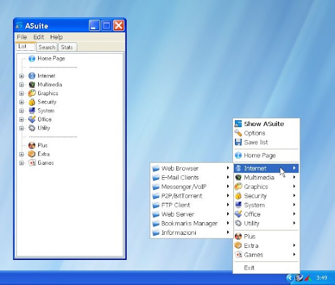Viewport: 335px width, 285px height.
Task: Close the ASuite window
Action: (118, 26)
